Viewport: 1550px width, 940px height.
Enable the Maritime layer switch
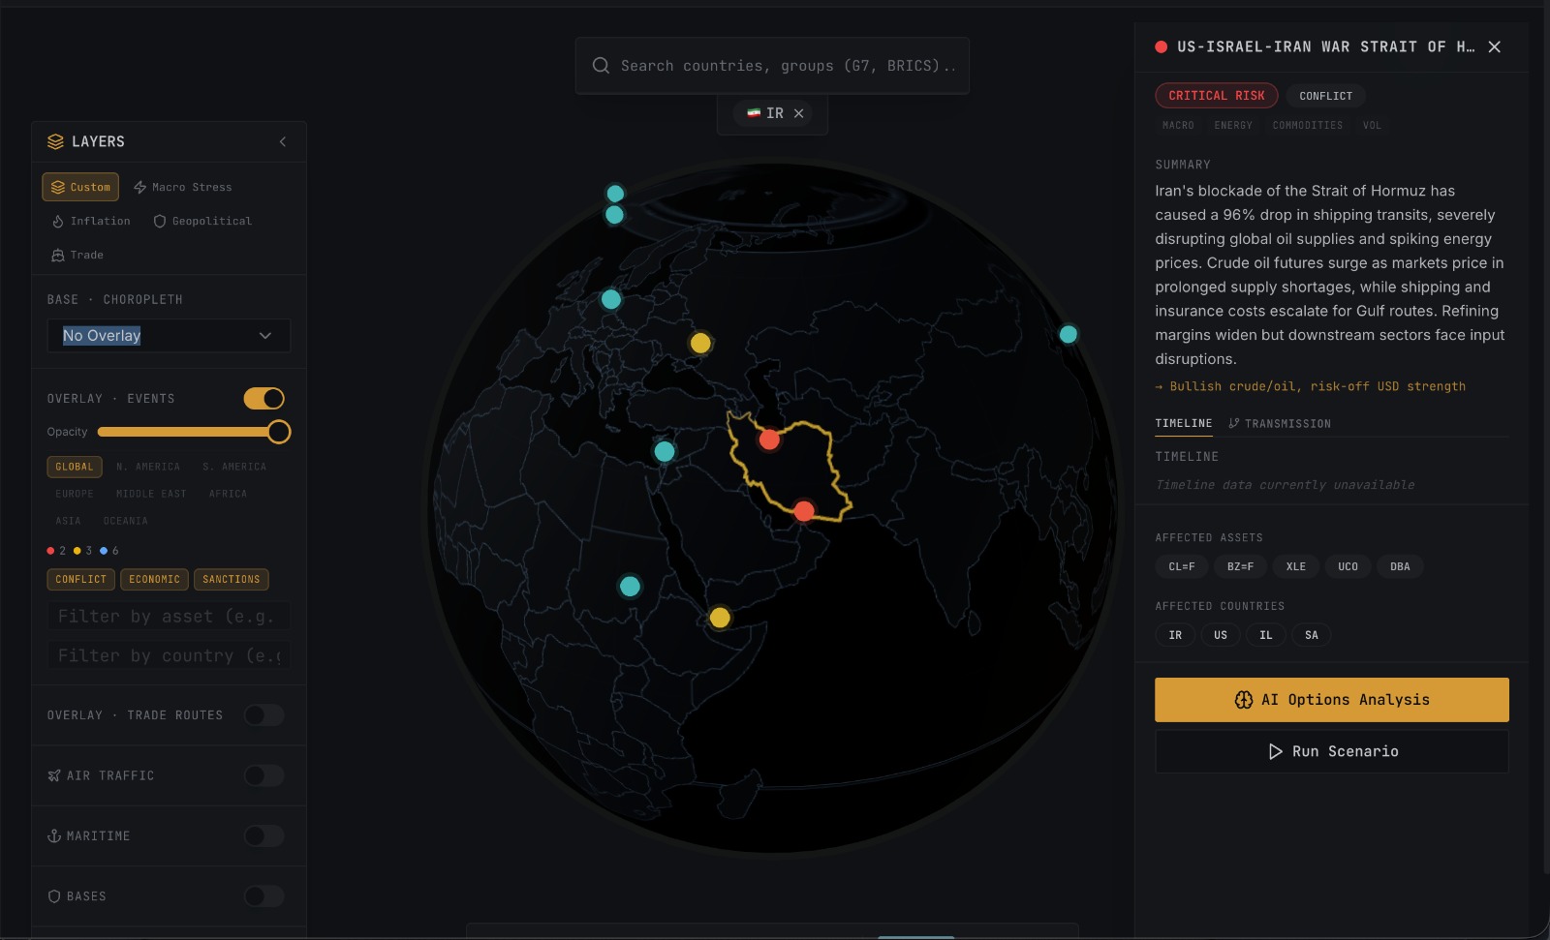(263, 836)
